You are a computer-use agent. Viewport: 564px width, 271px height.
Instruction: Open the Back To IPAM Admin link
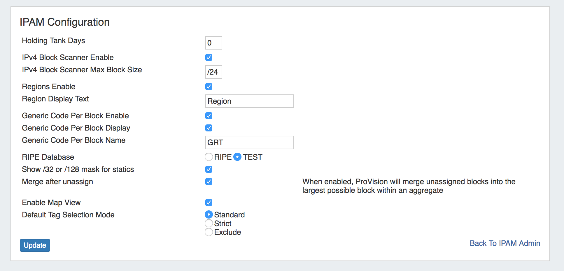tap(505, 243)
